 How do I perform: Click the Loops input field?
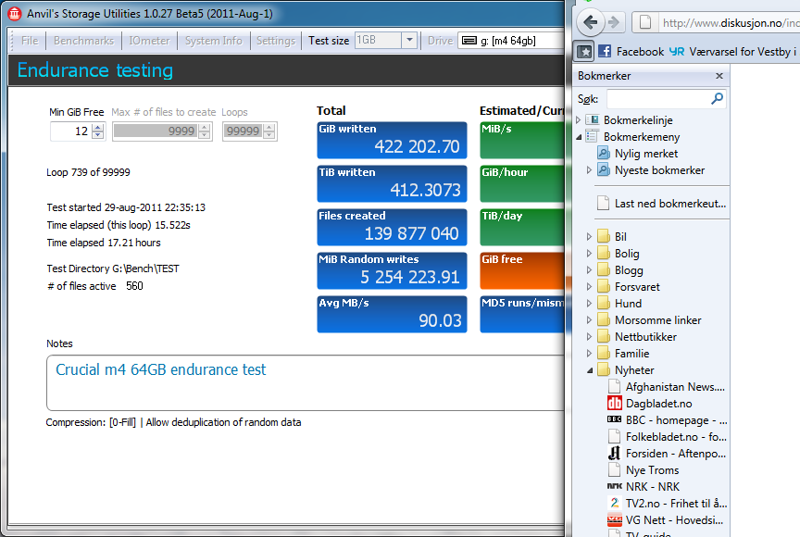coord(243,131)
